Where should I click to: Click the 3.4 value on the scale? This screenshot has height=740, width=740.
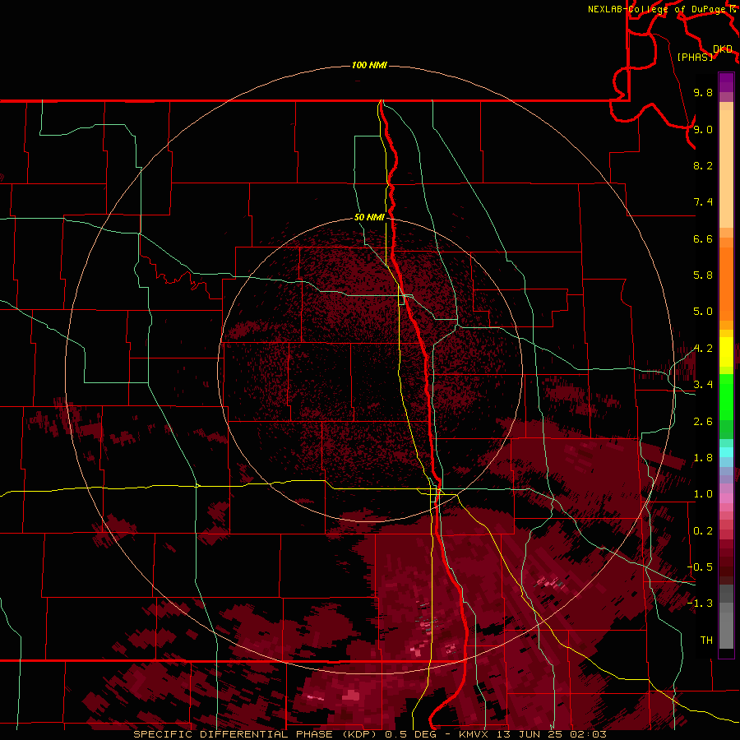click(x=703, y=385)
